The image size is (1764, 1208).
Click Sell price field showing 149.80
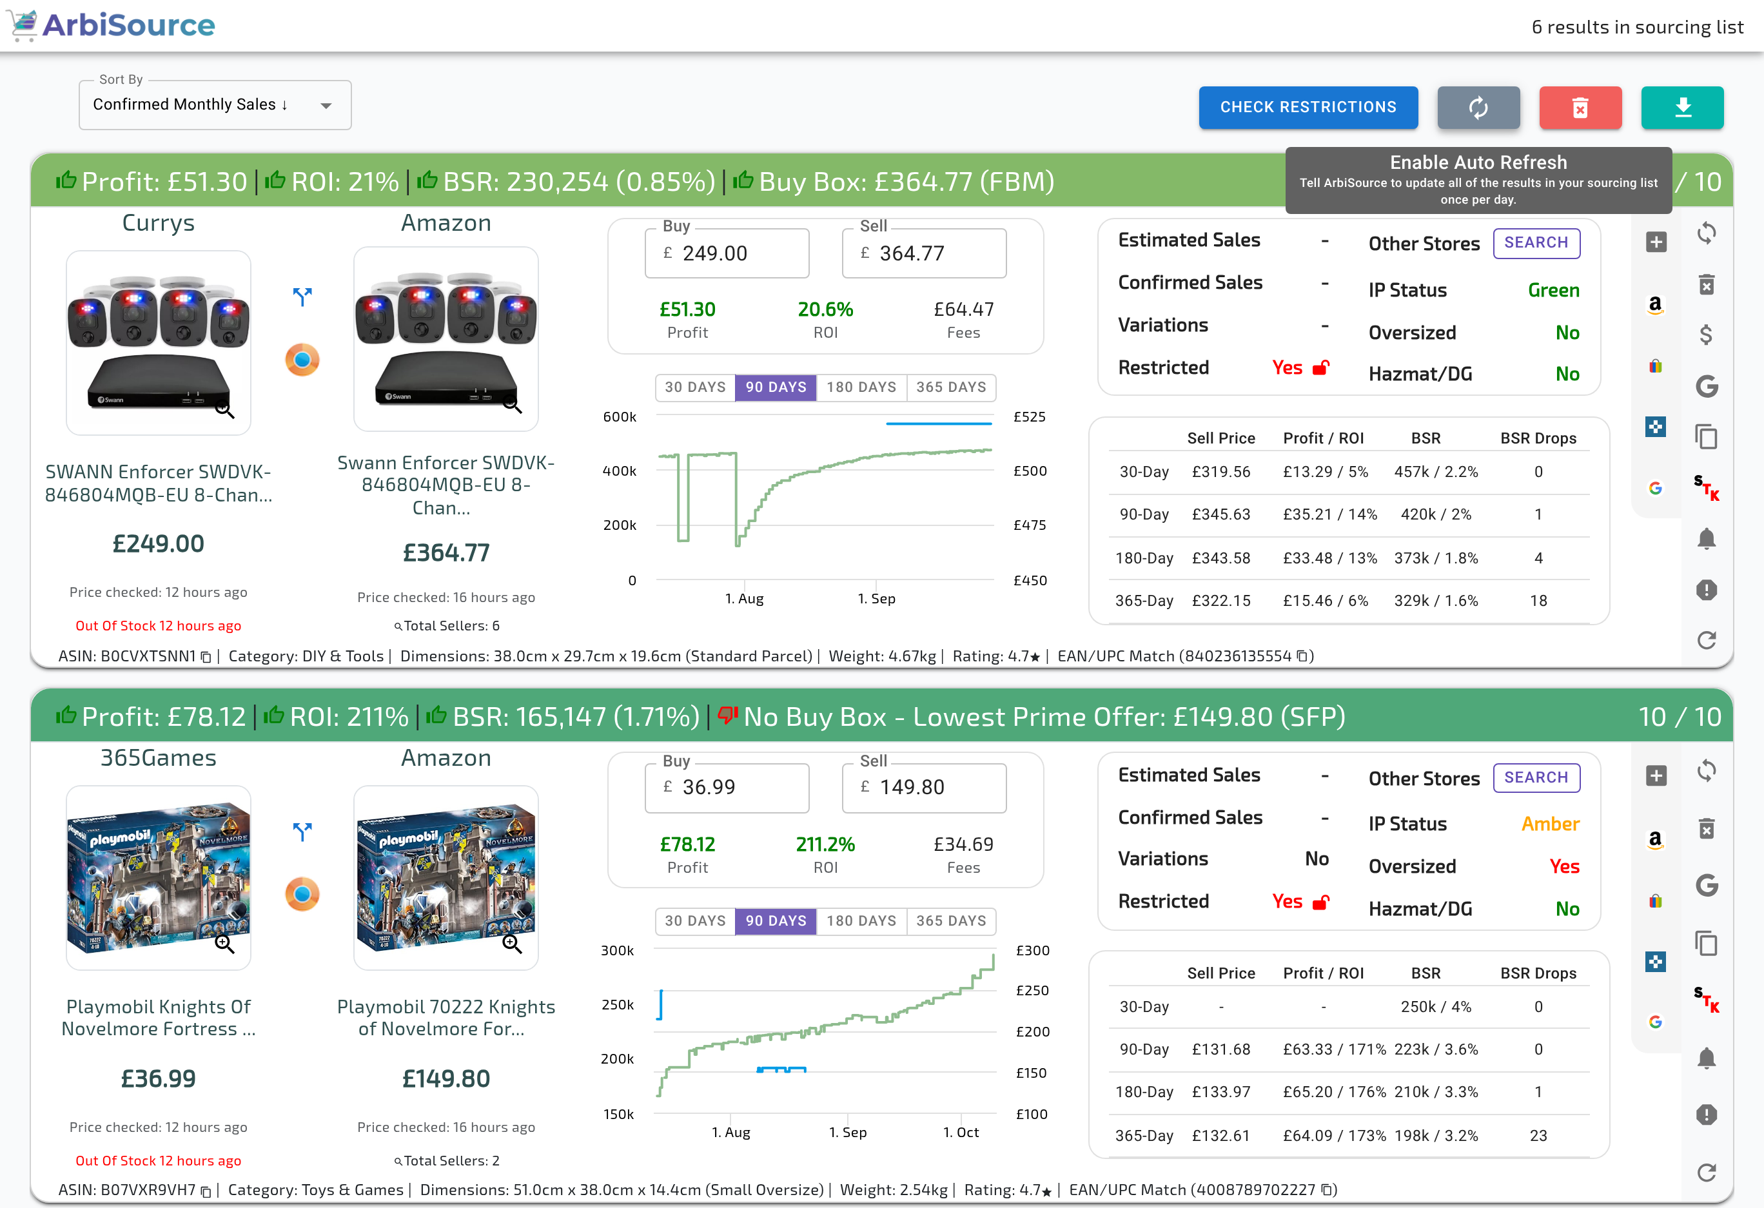(x=924, y=788)
